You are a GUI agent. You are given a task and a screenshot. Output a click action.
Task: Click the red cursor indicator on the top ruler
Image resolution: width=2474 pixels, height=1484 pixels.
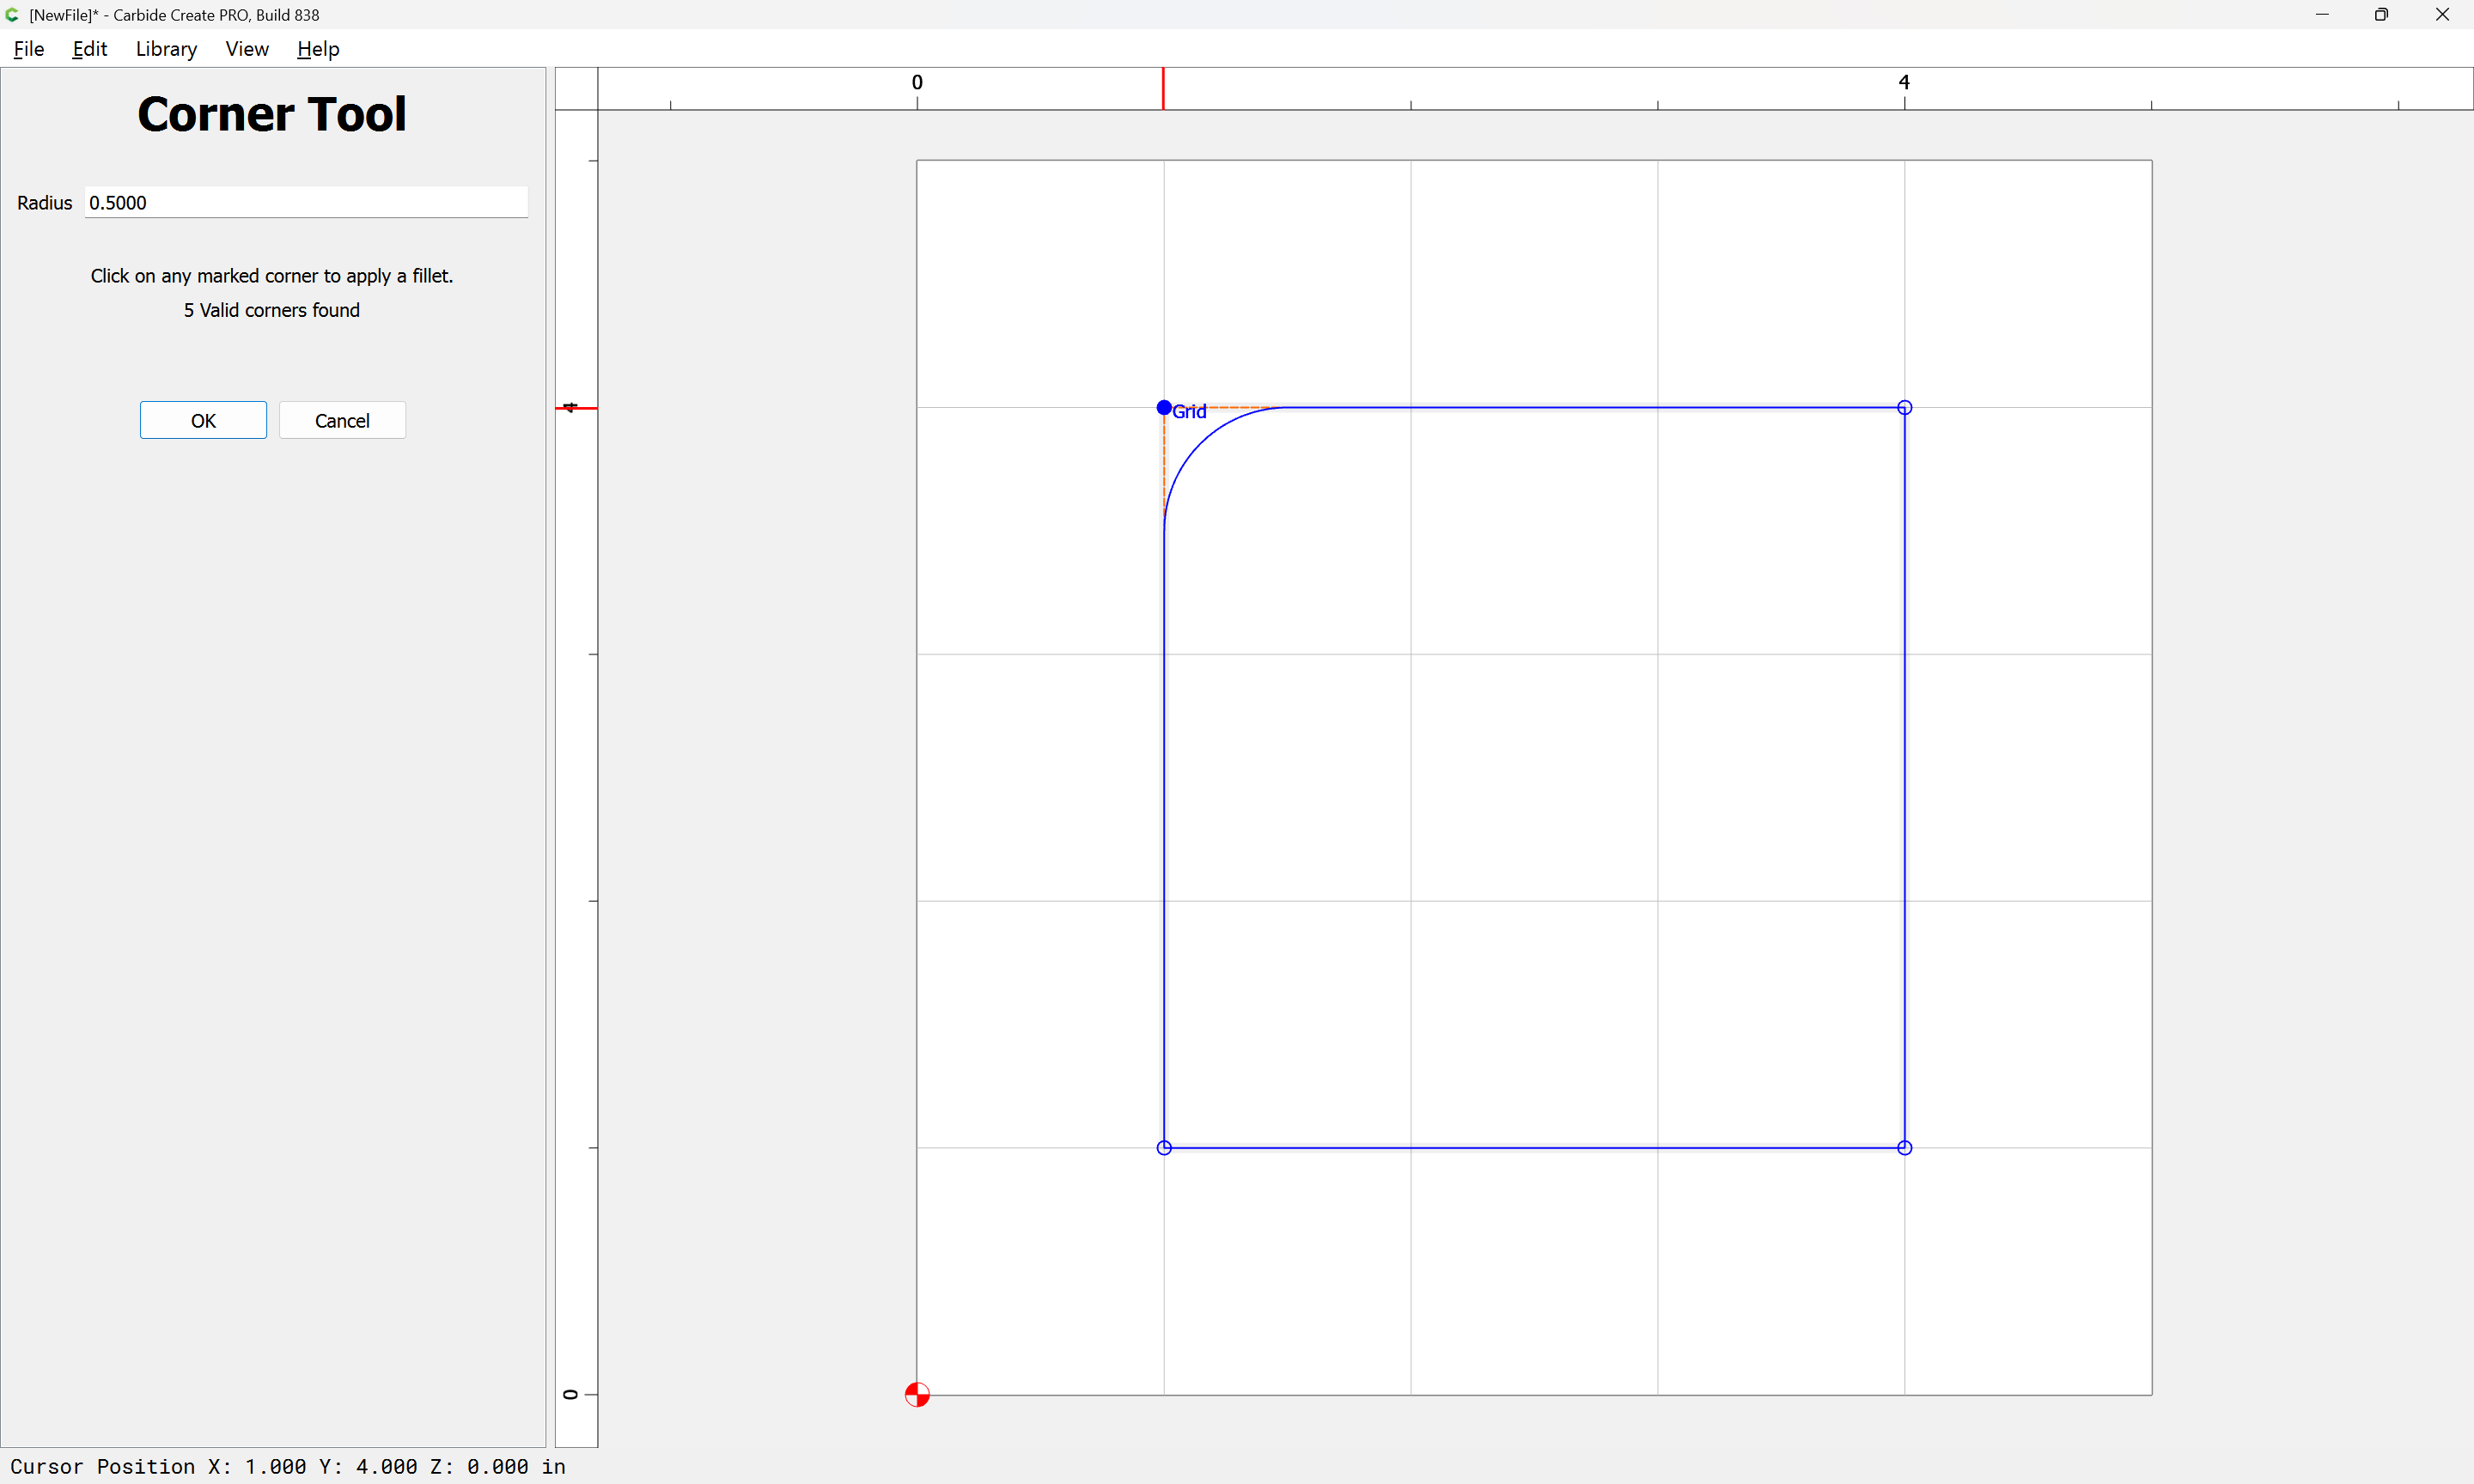pyautogui.click(x=1163, y=88)
